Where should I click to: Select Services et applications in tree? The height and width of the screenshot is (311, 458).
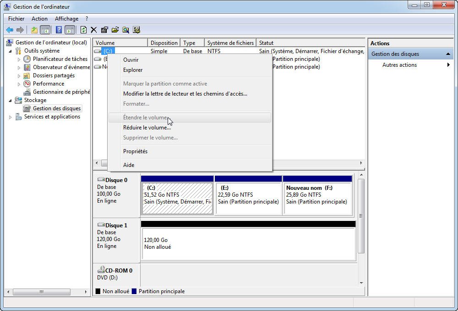pyautogui.click(x=52, y=117)
